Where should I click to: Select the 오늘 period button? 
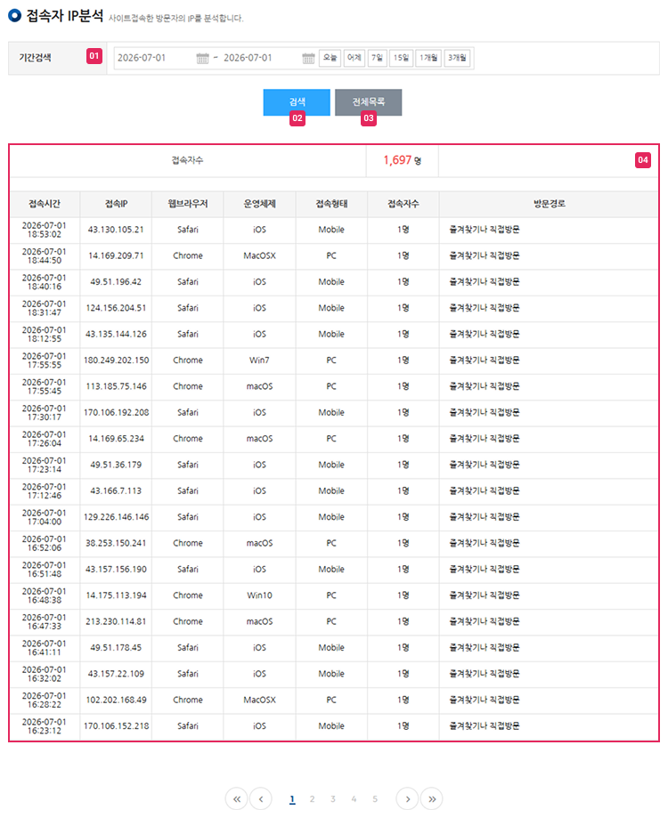[x=330, y=57]
